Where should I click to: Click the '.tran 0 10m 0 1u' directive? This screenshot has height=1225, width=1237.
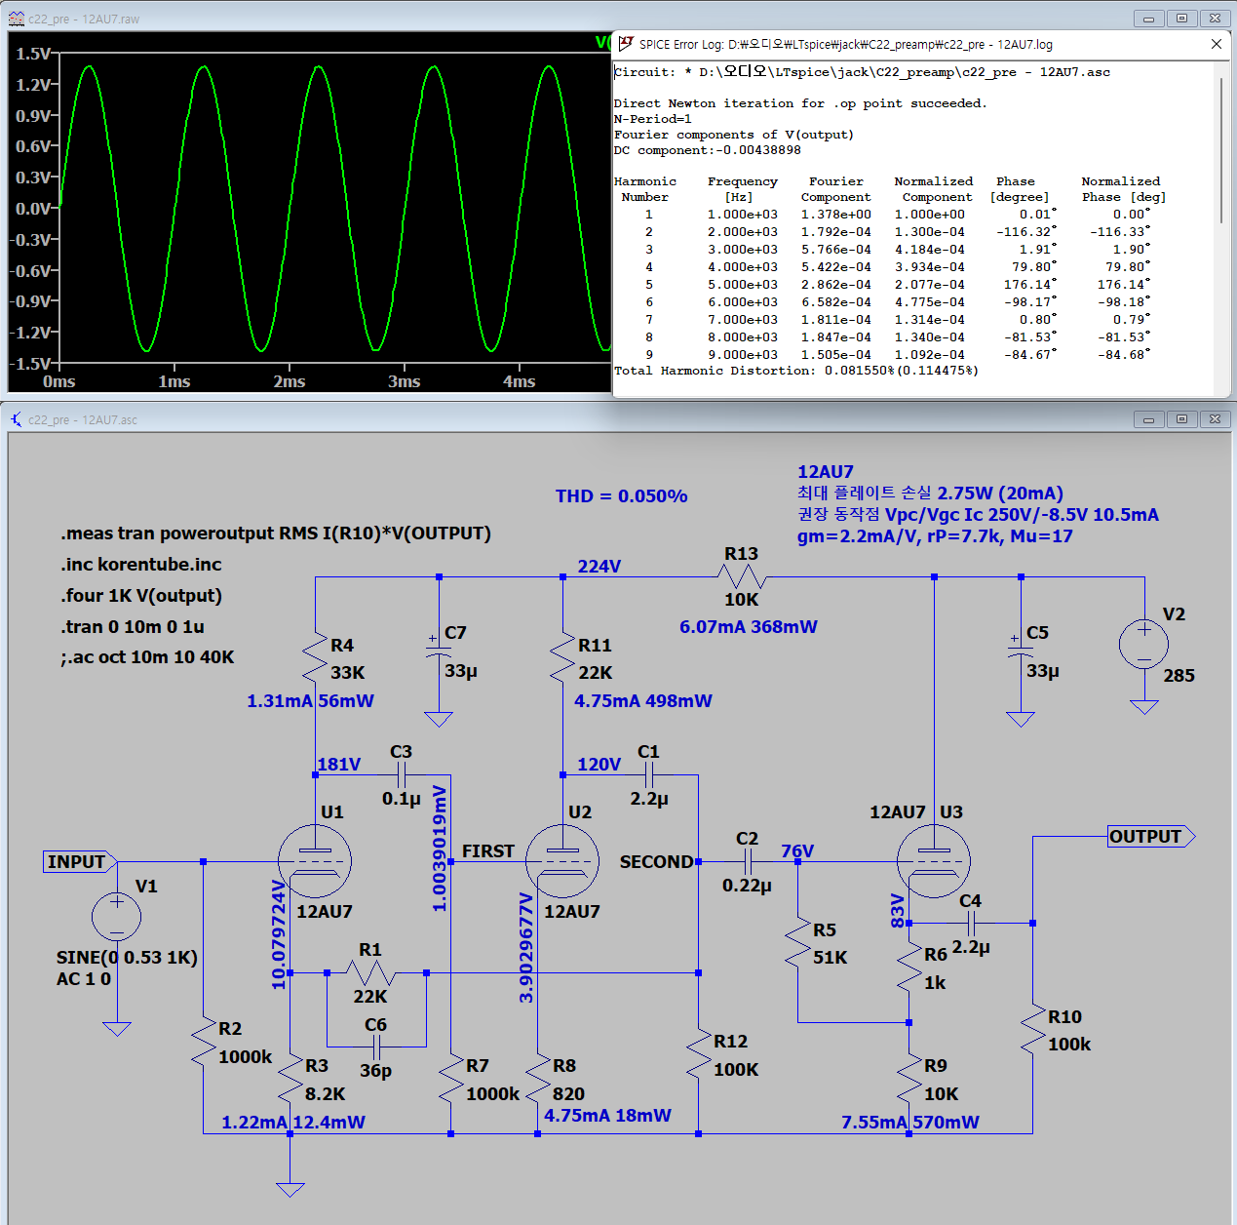(133, 627)
